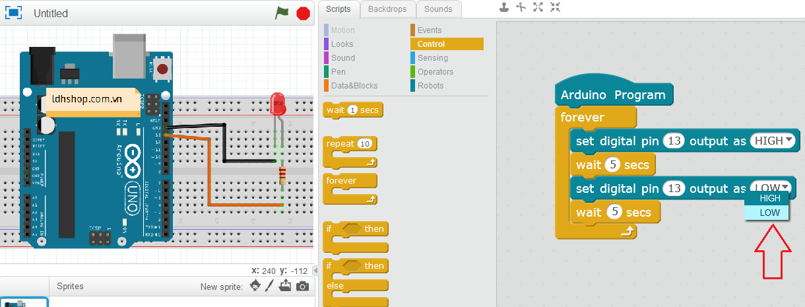Take new sprite photo with camera icon
Screen dimensions: 805x307
[x=302, y=286]
